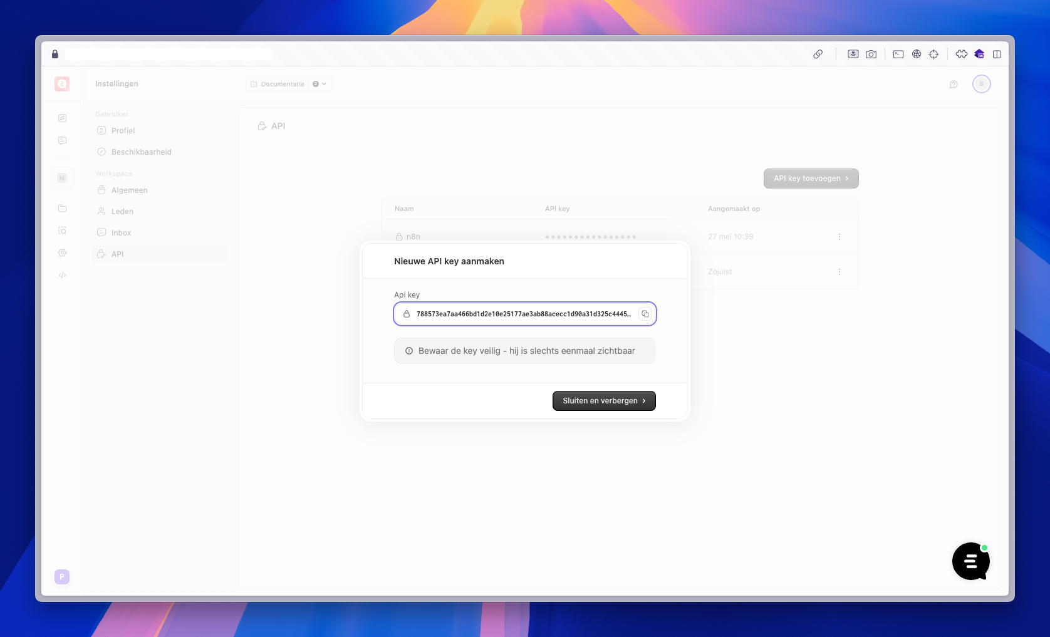
Task: Open the three-dot menu for the Zojuist key
Action: click(839, 272)
